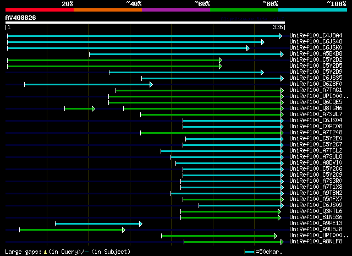Click the white AV408826 query sequence bar

pos(145,23)
